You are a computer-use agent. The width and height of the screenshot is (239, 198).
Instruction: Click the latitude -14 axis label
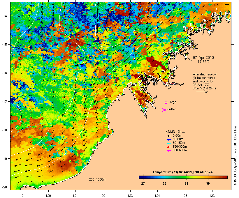[4, 16]
